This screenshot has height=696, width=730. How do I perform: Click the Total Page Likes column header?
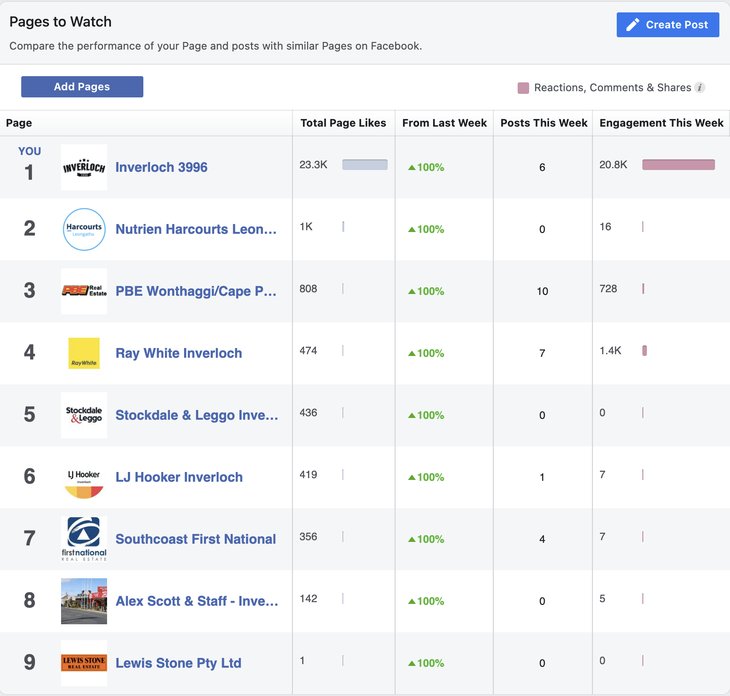coord(343,123)
